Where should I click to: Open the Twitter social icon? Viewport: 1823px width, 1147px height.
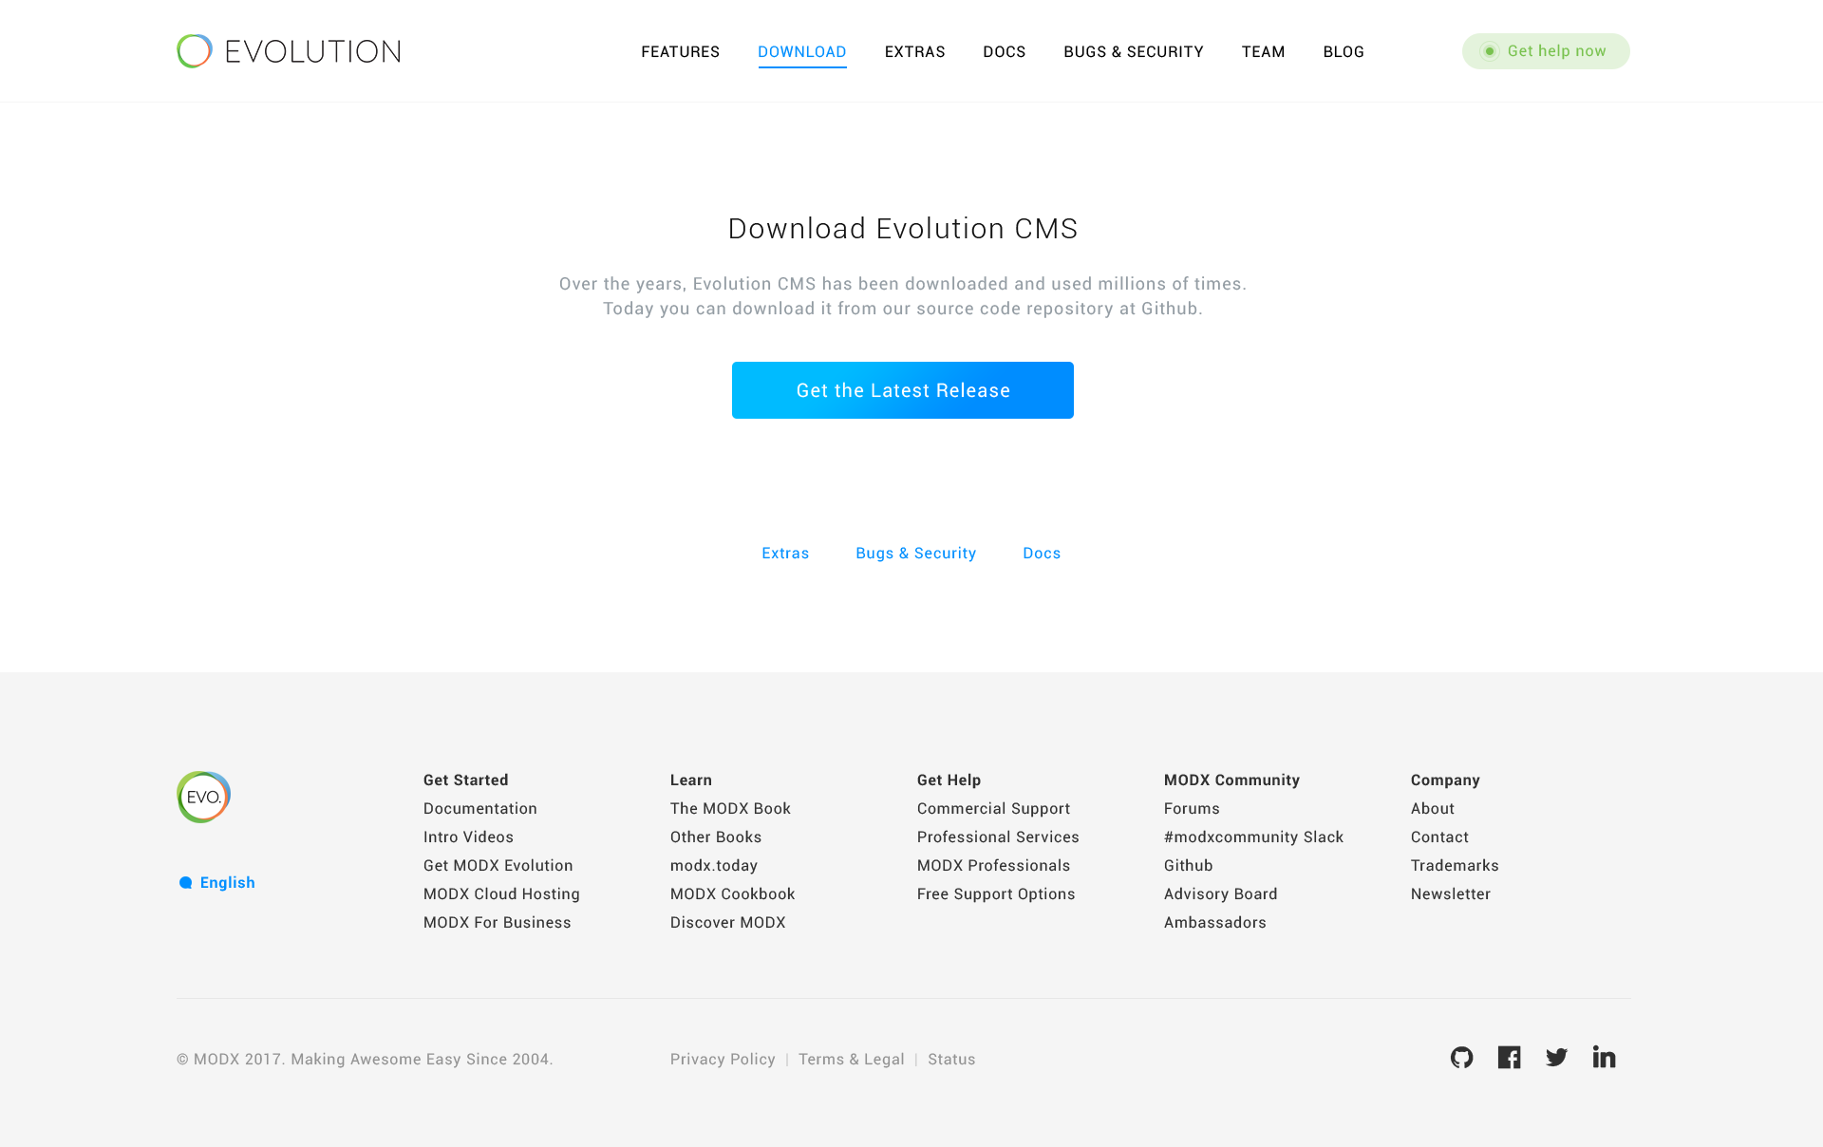click(x=1556, y=1057)
